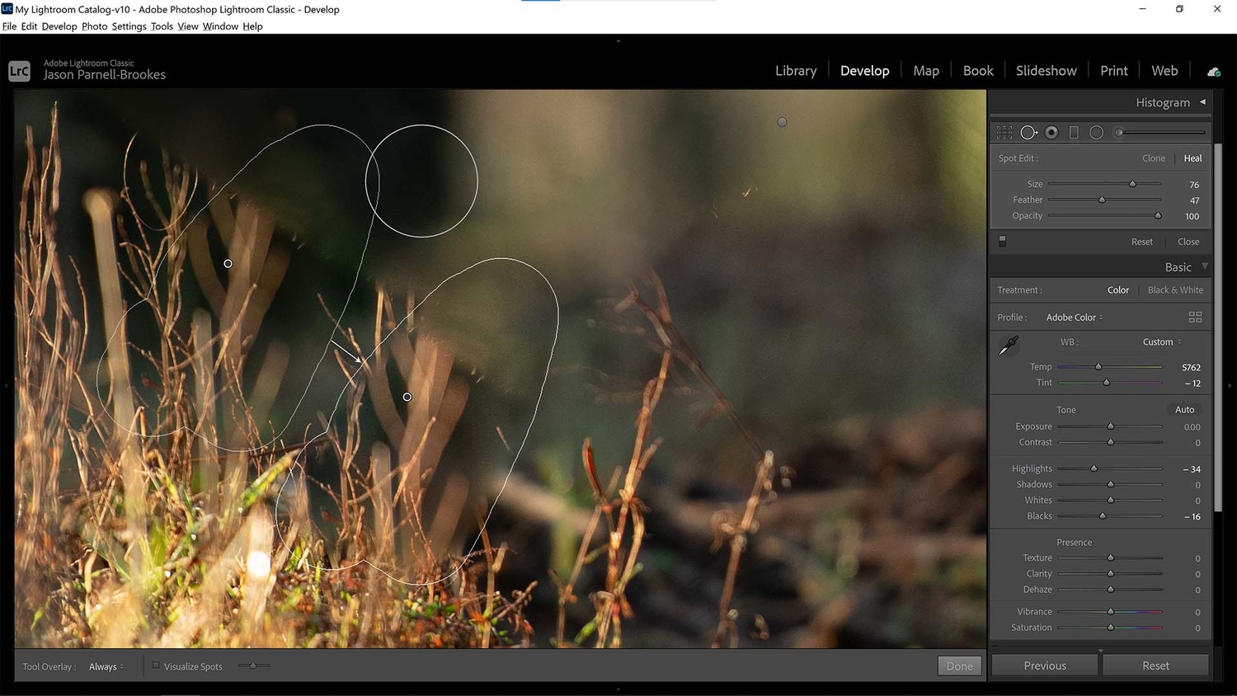Click the Highlights slider handle
1237x696 pixels.
pyautogui.click(x=1094, y=468)
